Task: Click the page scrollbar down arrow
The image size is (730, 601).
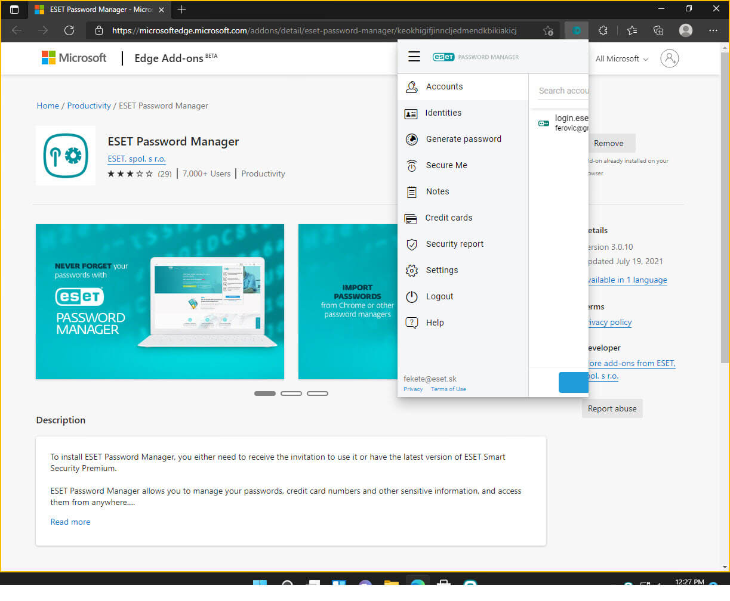Action: point(725,567)
